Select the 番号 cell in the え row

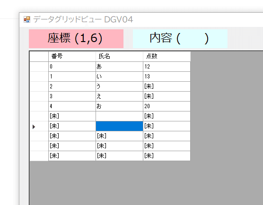pyautogui.click(x=72, y=96)
